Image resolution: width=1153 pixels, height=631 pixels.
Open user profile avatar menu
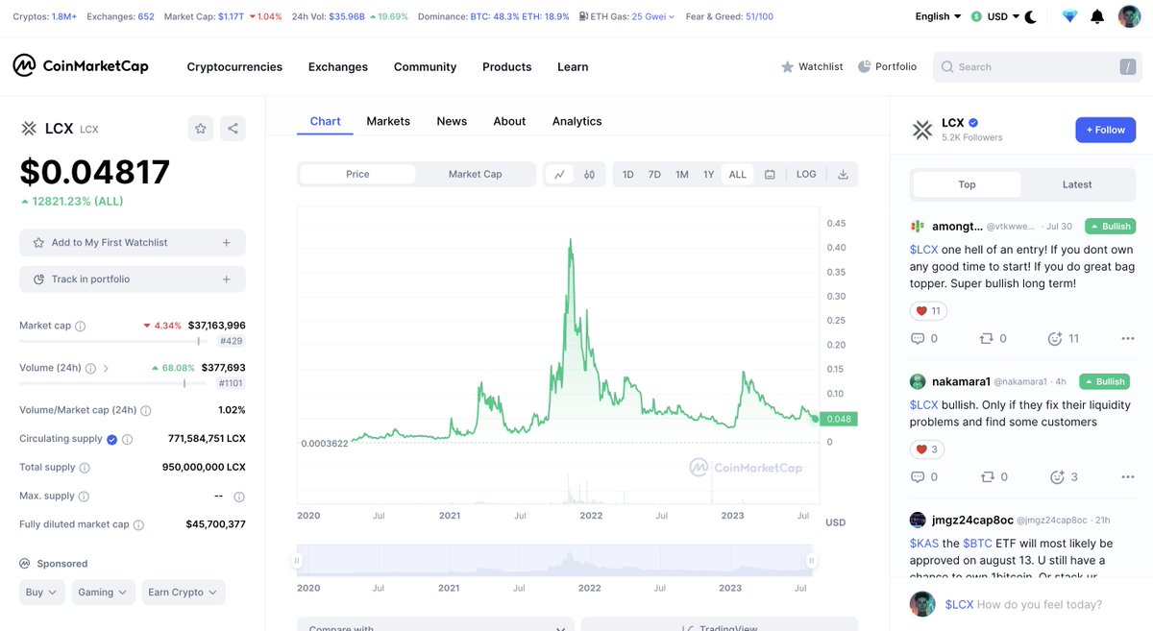1129,16
